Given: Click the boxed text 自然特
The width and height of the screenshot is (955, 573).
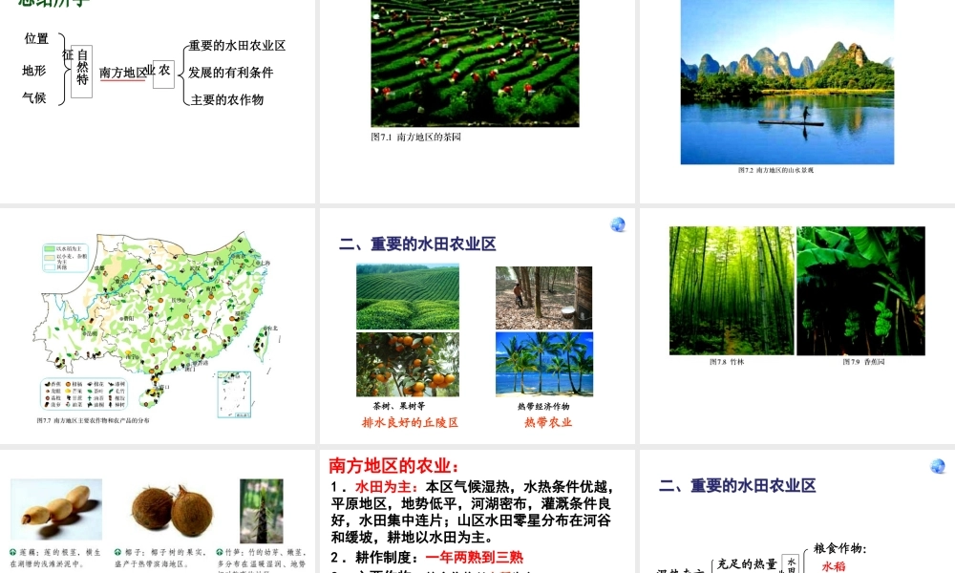Looking at the screenshot, I should tap(81, 71).
